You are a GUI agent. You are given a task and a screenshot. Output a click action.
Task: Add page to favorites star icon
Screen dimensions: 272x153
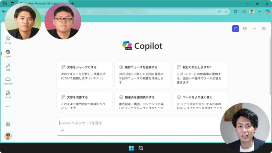[226, 12]
